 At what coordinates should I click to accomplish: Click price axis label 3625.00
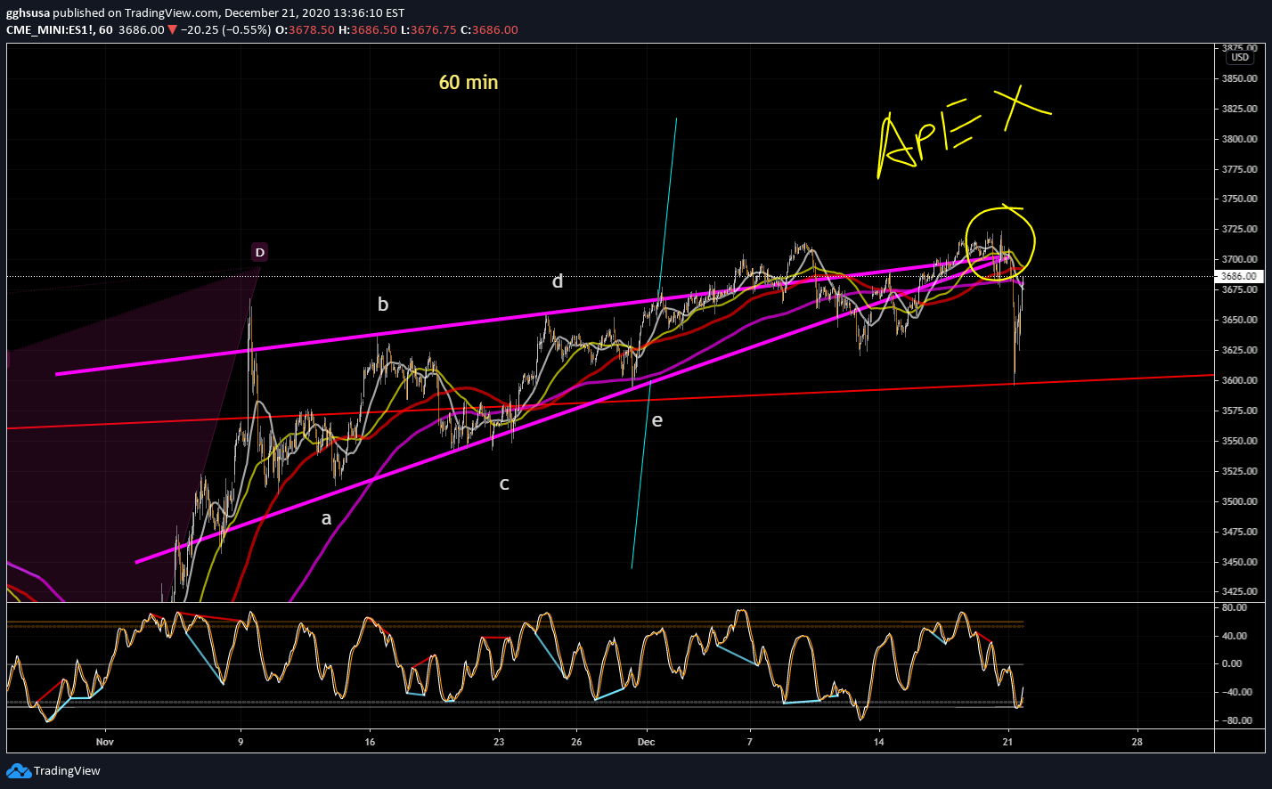(x=1240, y=350)
